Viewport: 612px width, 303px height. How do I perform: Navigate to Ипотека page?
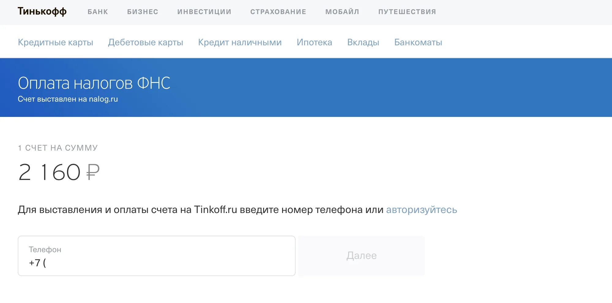[315, 42]
